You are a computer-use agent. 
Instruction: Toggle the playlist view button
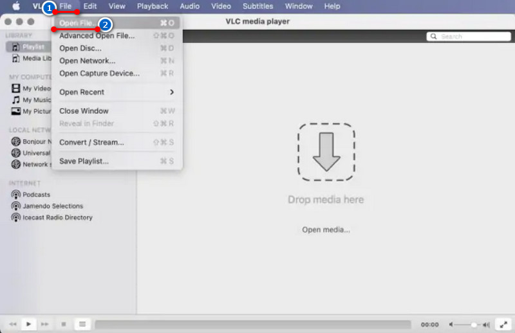click(82, 324)
